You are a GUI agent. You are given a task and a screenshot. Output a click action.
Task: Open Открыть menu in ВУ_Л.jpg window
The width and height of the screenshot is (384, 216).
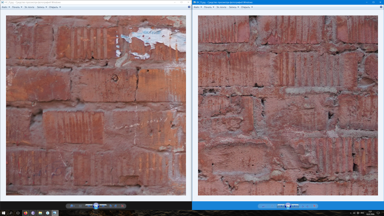pyautogui.click(x=247, y=7)
